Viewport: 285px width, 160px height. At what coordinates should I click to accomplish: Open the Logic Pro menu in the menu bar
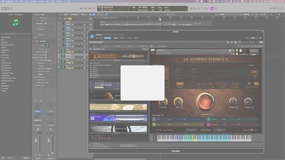tap(9, 1)
